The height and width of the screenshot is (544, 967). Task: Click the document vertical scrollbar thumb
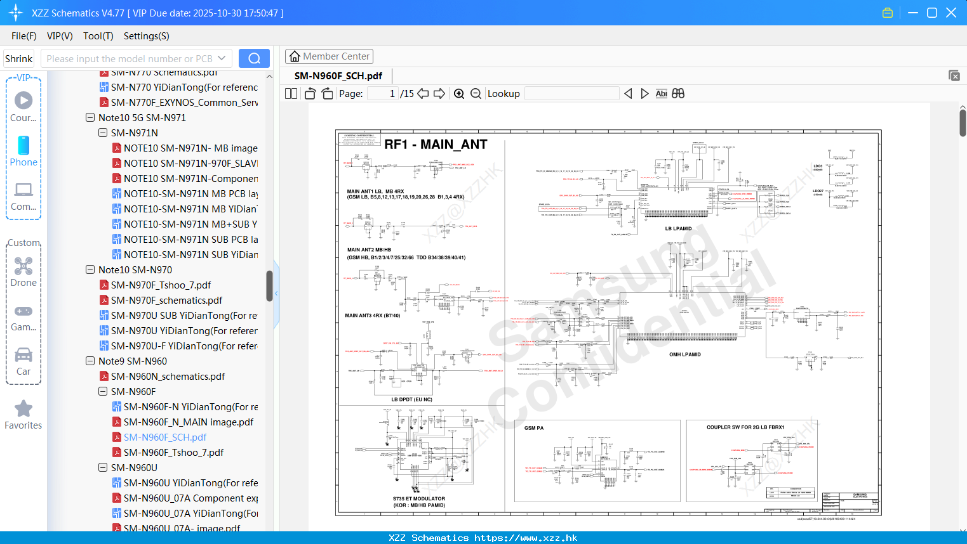[x=963, y=122]
